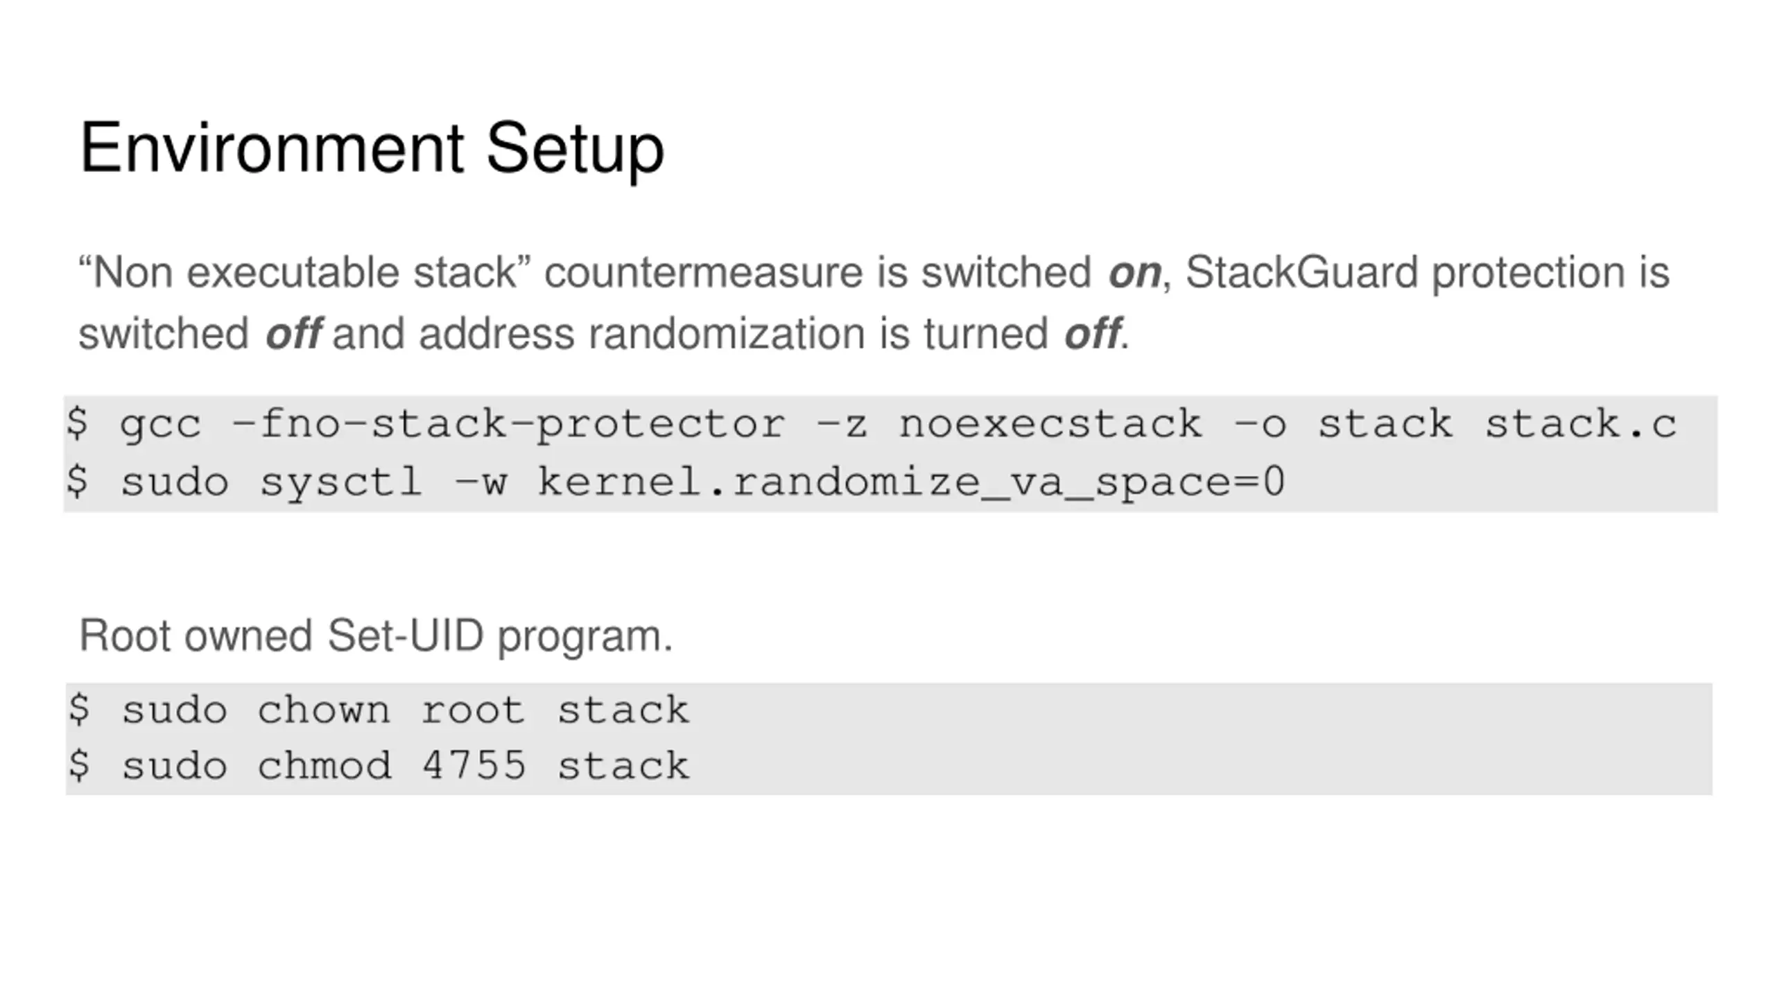Click the Root owned Set-UID program text
This screenshot has width=1775, height=998.
click(376, 636)
